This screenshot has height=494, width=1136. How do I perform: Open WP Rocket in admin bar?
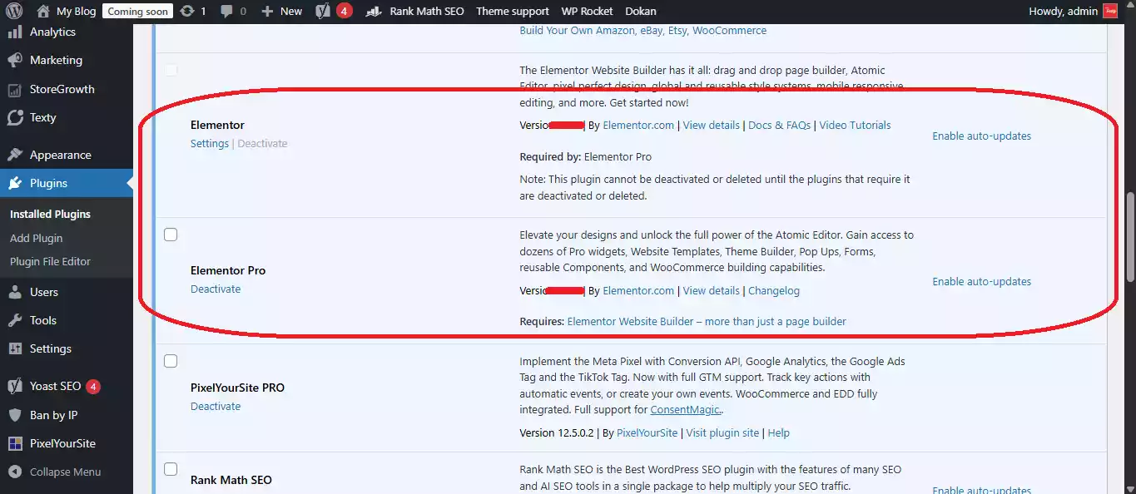[x=587, y=11]
